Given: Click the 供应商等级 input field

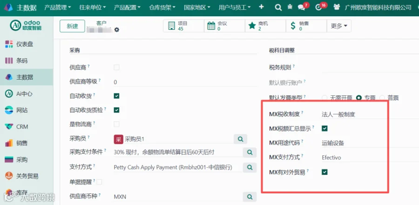Looking at the screenshot, I should tap(185, 82).
